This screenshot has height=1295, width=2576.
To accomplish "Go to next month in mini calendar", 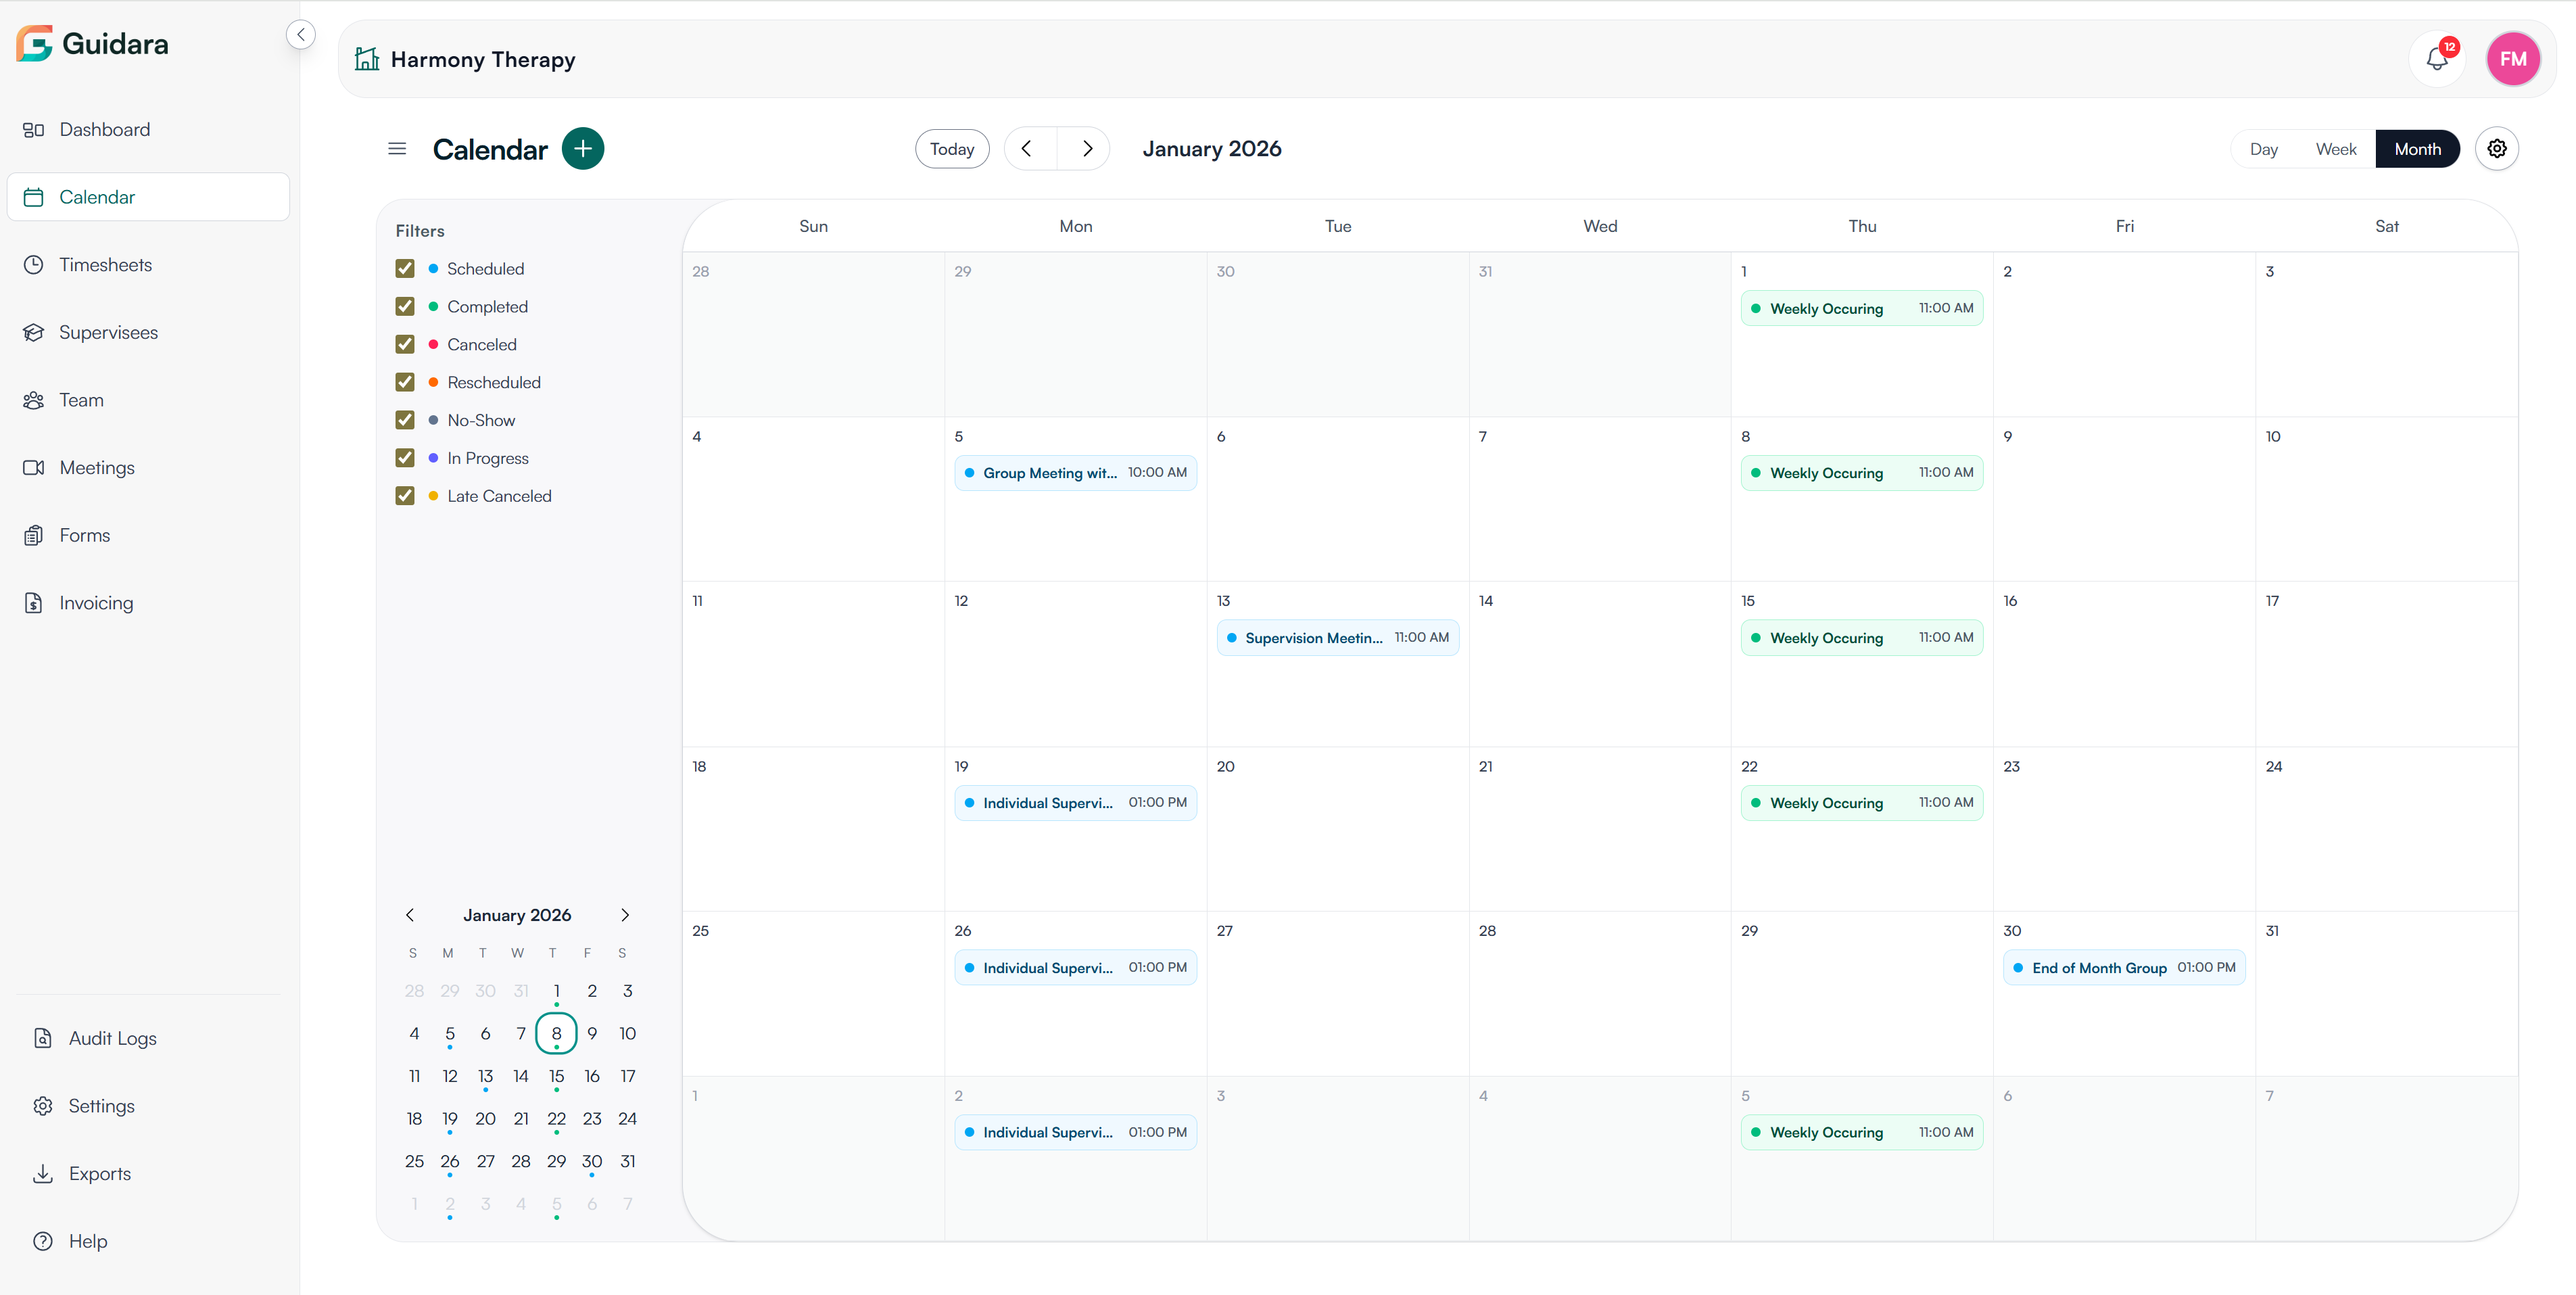I will 625,915.
